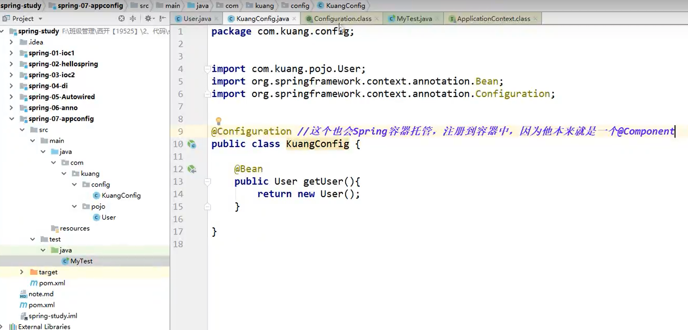This screenshot has height=330, width=688.
Task: Click line number 18 in gutter
Action: pos(178,244)
